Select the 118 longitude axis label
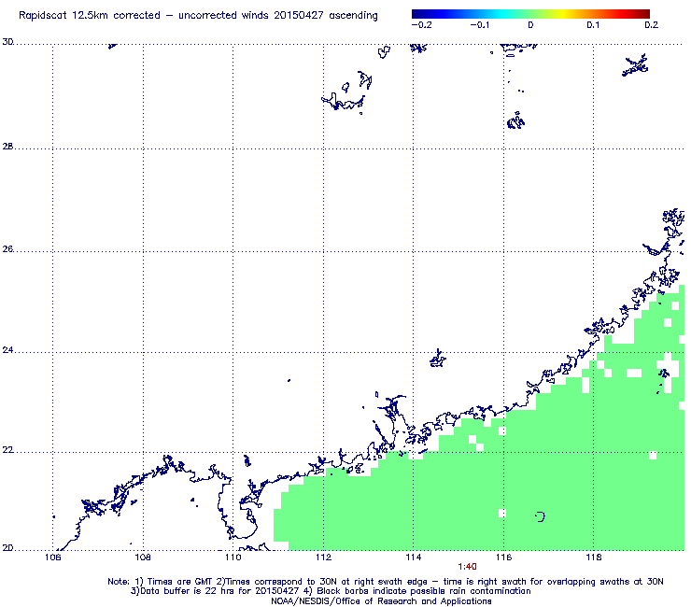This screenshot has width=691, height=607. coord(594,558)
